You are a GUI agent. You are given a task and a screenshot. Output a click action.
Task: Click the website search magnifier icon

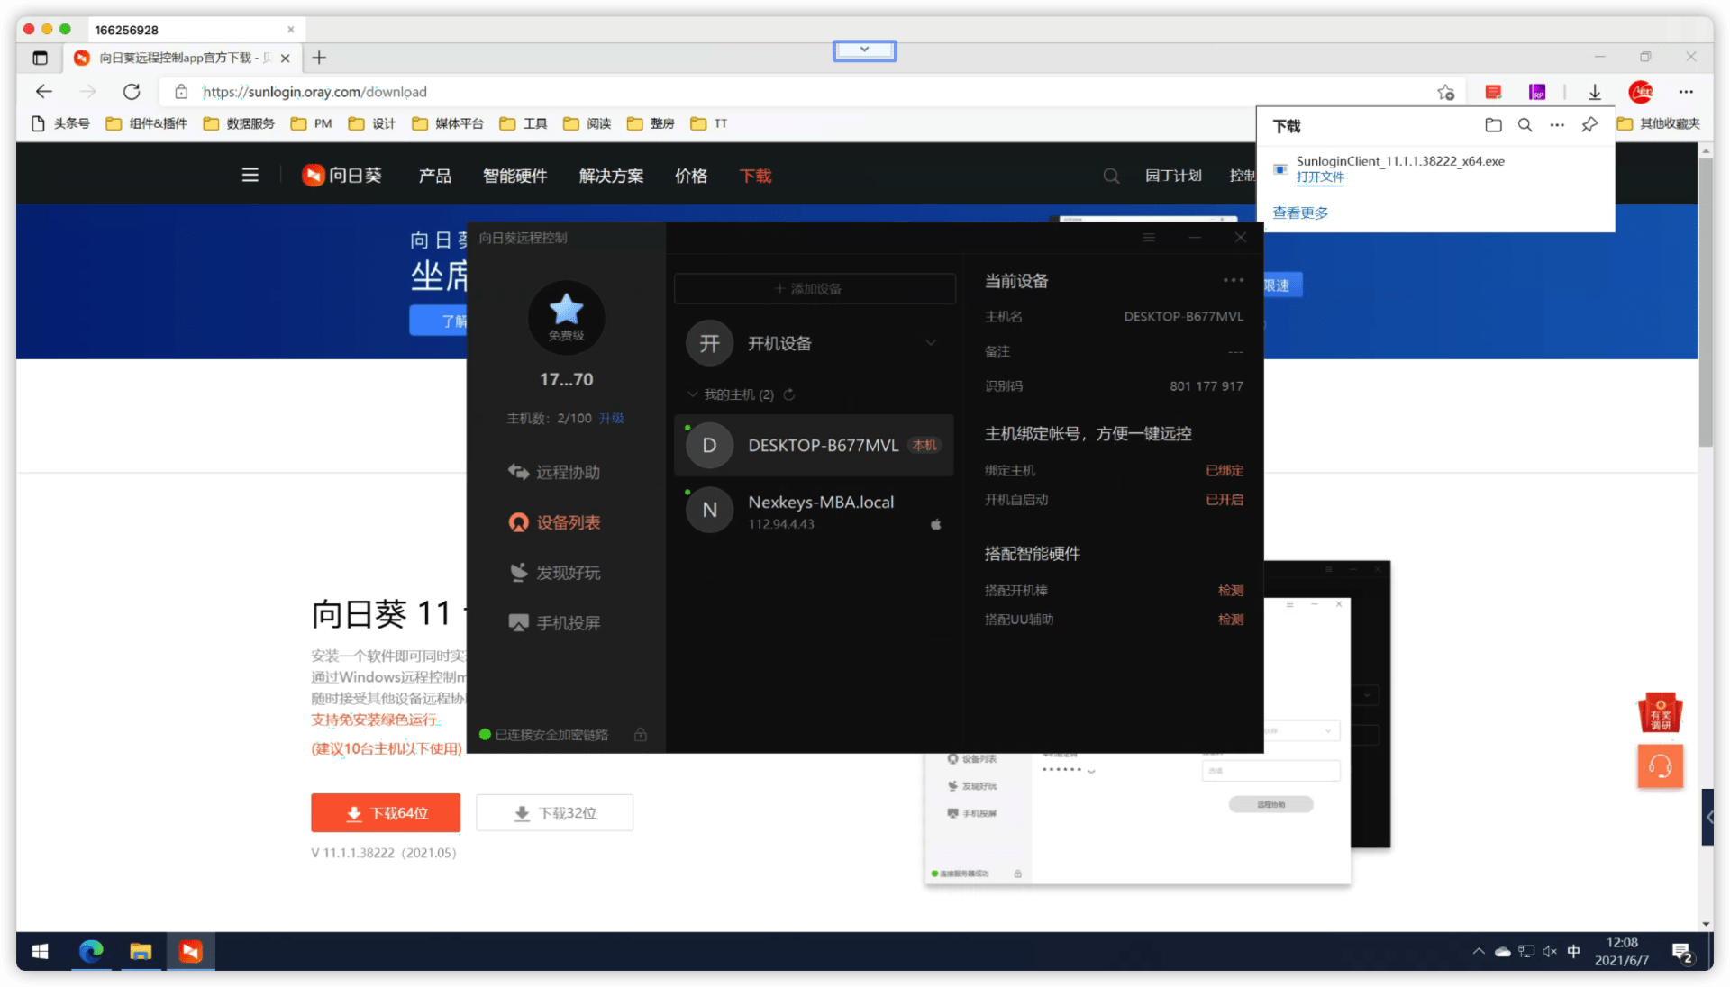coord(1111,176)
